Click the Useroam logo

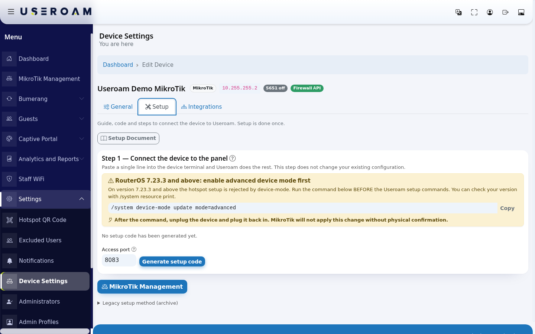point(56,12)
